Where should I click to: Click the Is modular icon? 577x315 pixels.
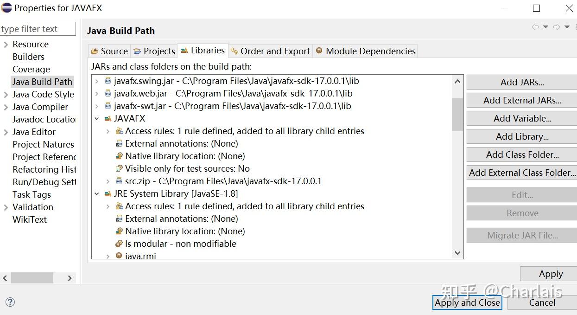(x=119, y=244)
